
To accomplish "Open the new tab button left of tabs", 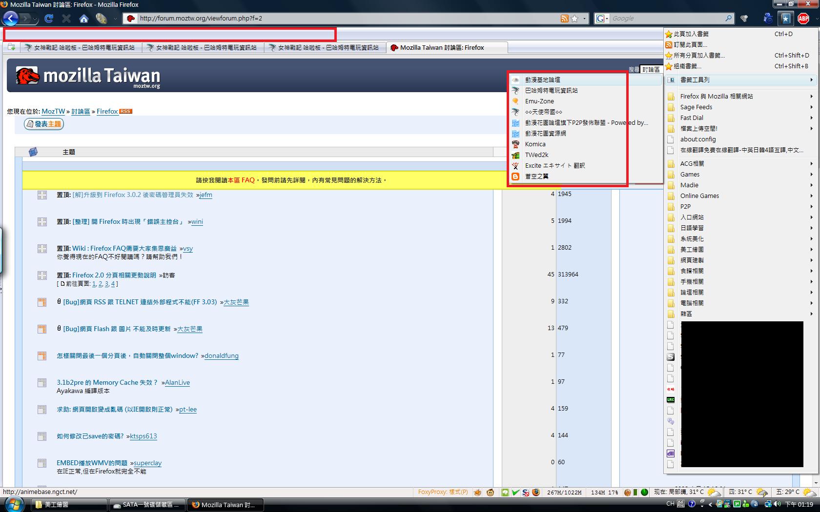I will [11, 47].
